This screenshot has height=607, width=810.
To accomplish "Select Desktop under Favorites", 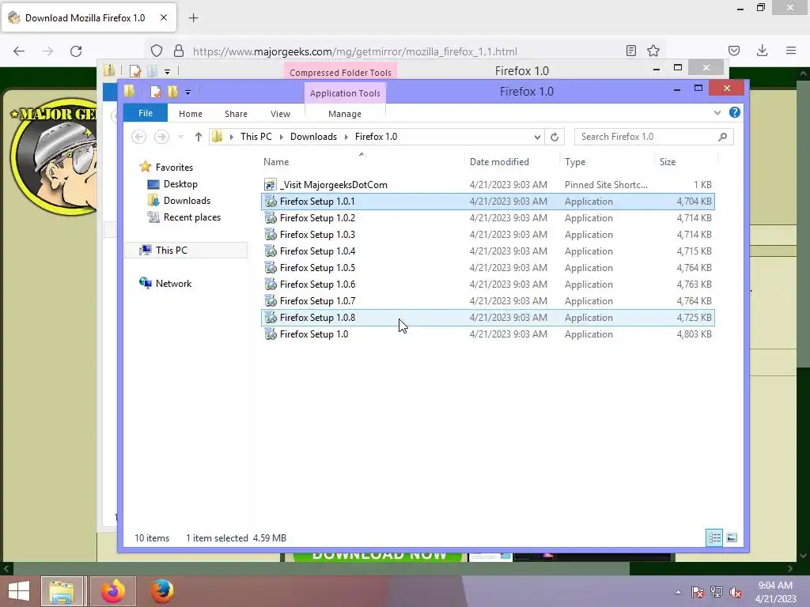I will click(x=180, y=183).
